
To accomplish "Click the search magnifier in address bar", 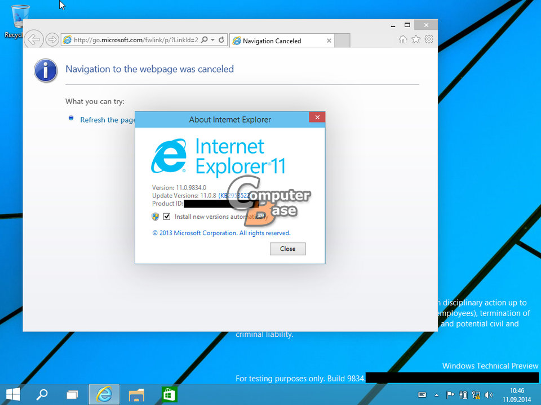I will [x=204, y=40].
